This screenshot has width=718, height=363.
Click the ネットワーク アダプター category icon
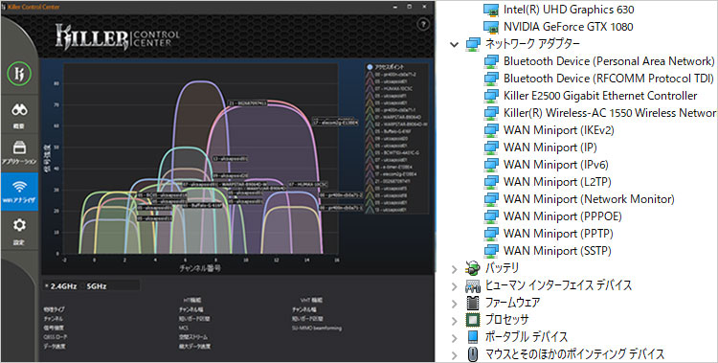473,44
